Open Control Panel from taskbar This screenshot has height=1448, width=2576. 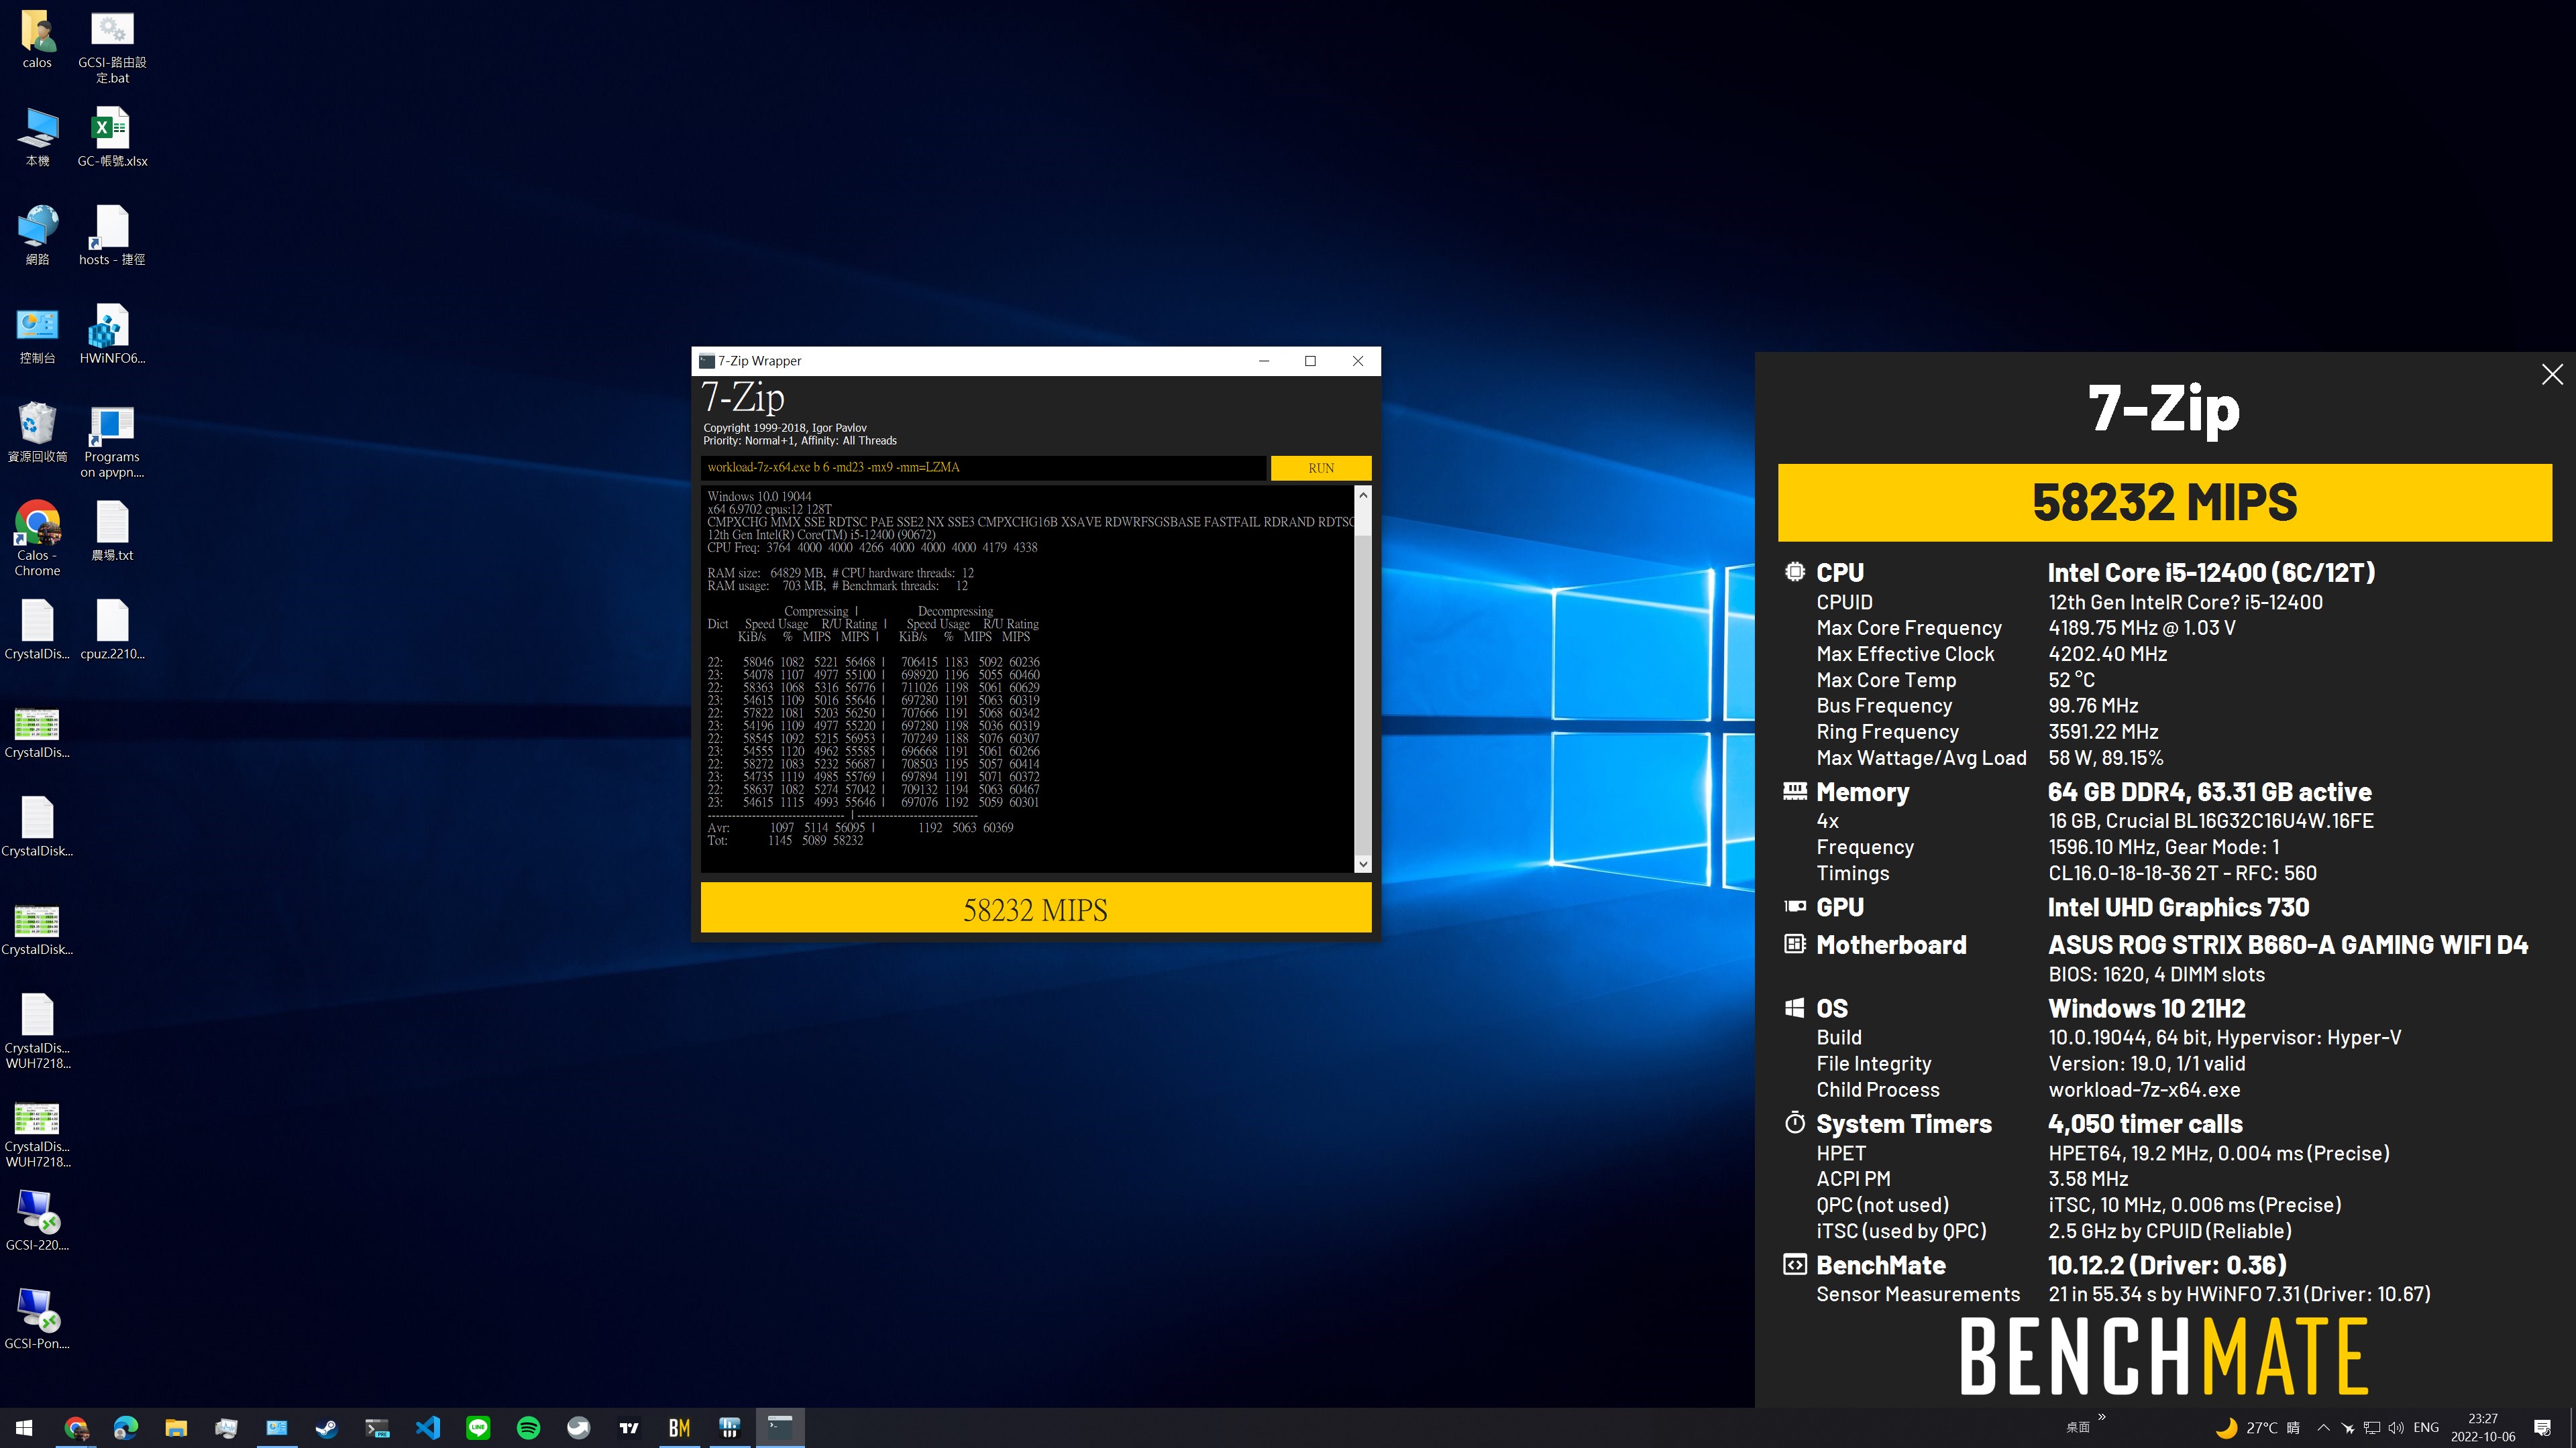[277, 1427]
